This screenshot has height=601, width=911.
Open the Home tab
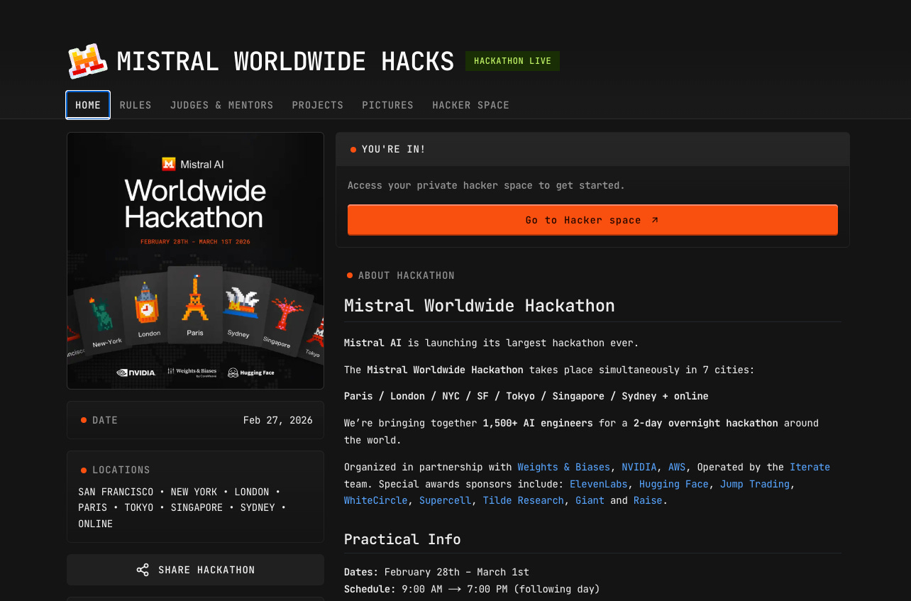[88, 105]
